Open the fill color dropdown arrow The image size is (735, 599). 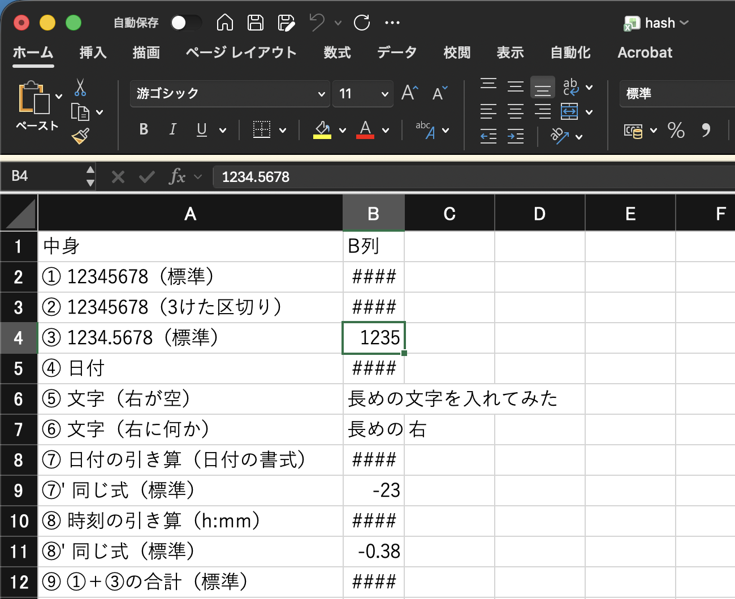pyautogui.click(x=343, y=131)
